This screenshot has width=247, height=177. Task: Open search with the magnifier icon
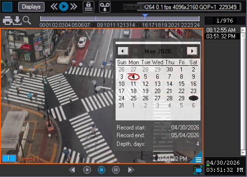click(27, 20)
